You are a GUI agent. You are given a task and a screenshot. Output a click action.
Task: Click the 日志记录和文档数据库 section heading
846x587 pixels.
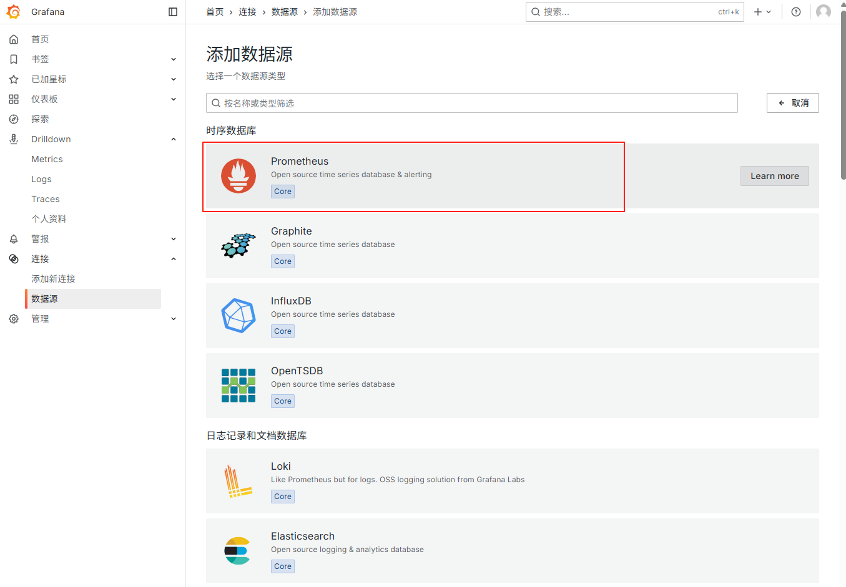tap(257, 435)
